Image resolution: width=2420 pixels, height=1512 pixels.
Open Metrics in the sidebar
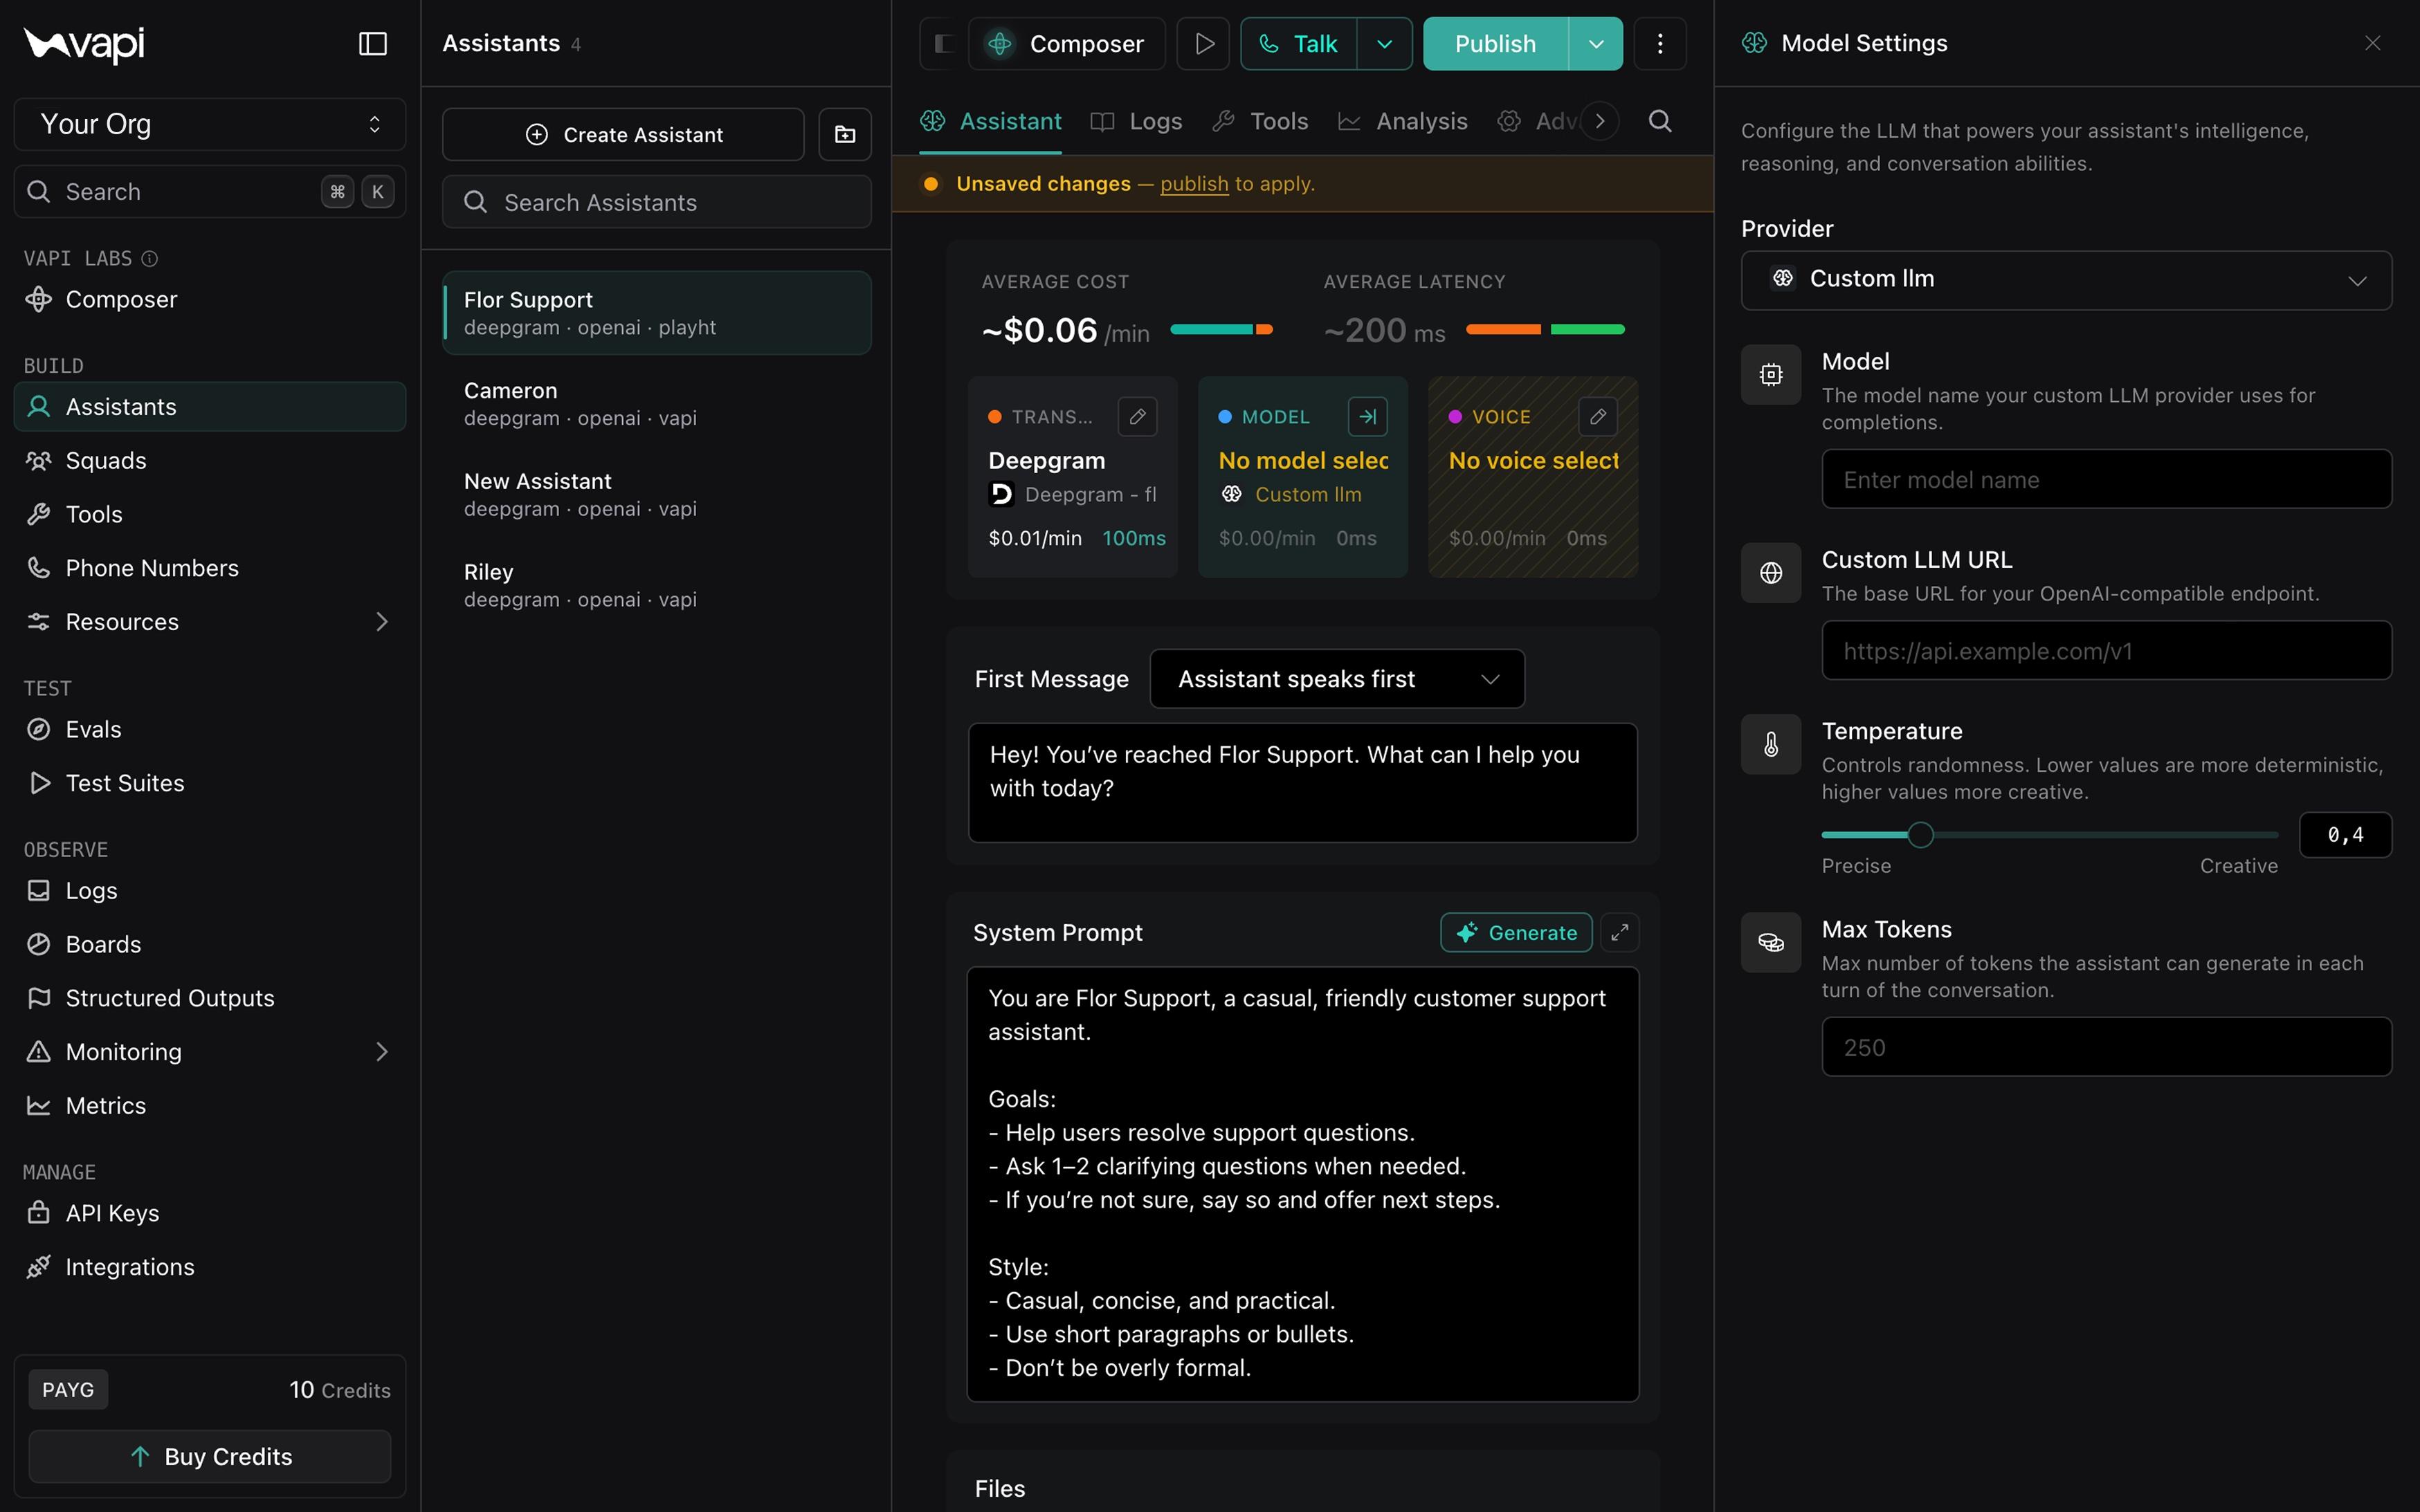[210, 1105]
